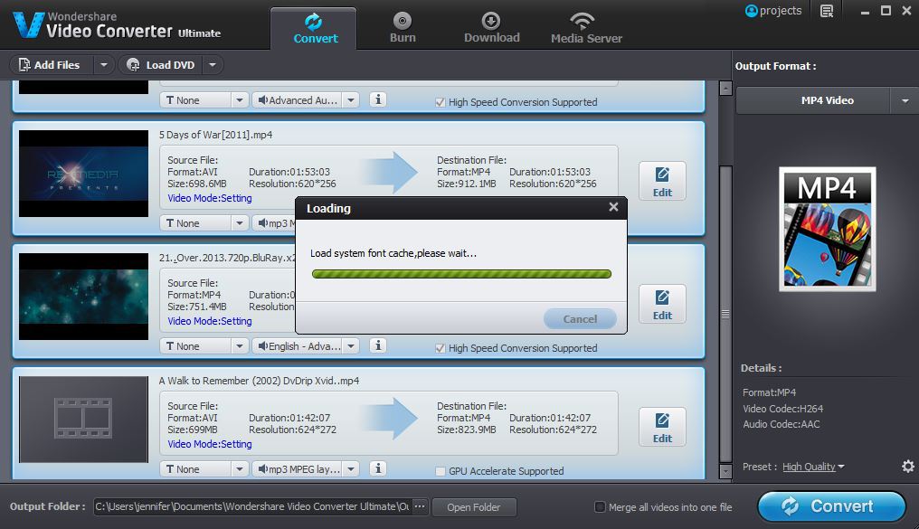Click the green loading progress bar
The image size is (919, 529).
click(461, 274)
